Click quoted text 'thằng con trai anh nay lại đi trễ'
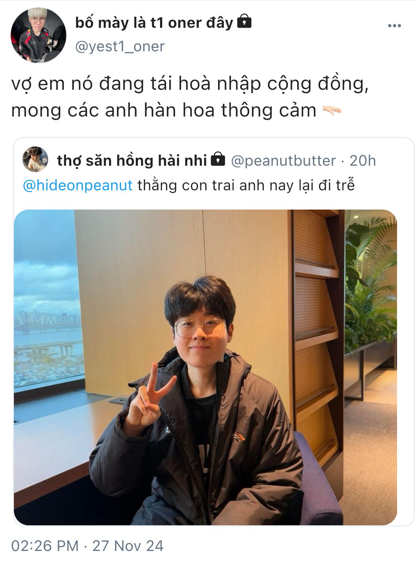Viewport: 417px width, 567px height. click(x=246, y=185)
